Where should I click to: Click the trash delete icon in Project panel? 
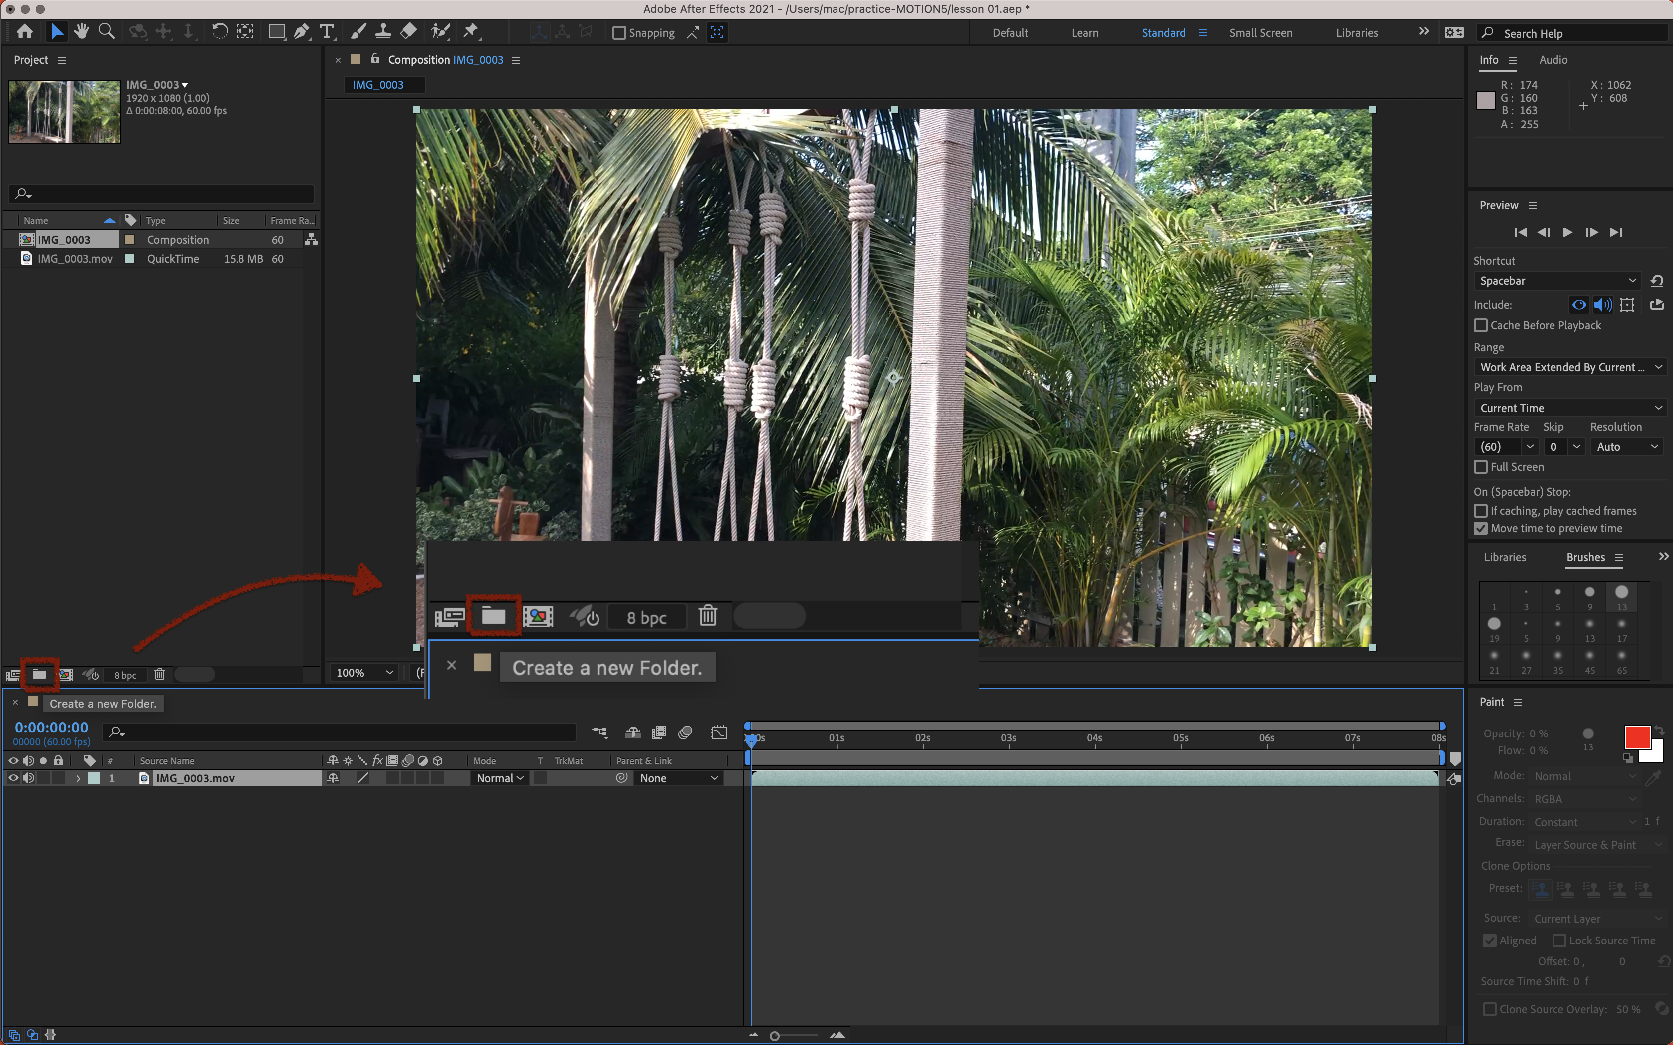[x=160, y=675]
